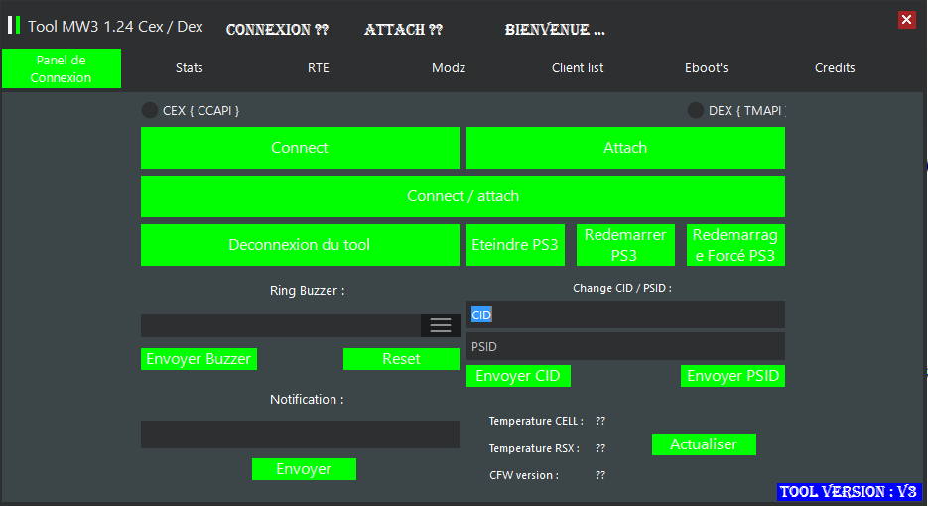Select the DEX { TMAPI } radio button
Screen dimensions: 928x506
click(x=696, y=110)
